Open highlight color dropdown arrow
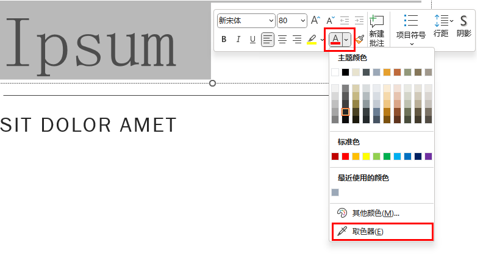This screenshot has width=483, height=261. (322, 40)
